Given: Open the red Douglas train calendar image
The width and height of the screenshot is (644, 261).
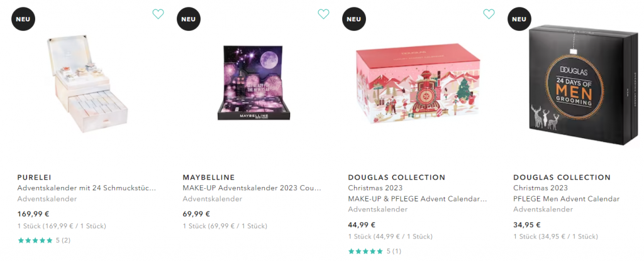Looking at the screenshot, I should coord(418,83).
